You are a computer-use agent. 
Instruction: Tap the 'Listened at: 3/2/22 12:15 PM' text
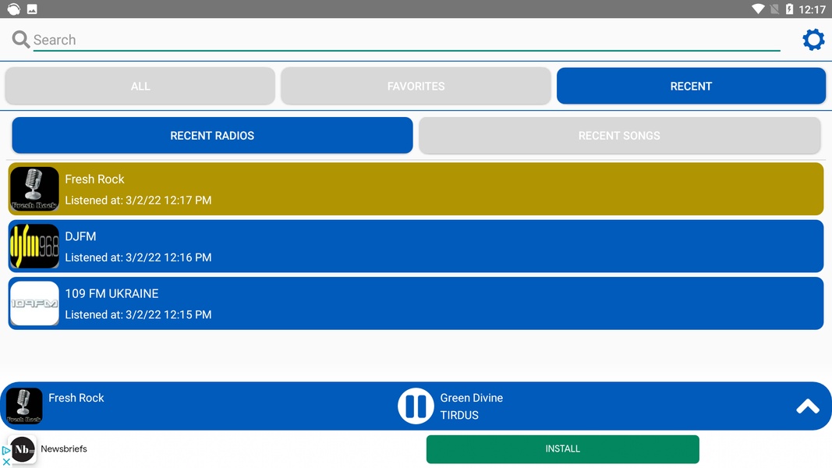click(x=138, y=315)
